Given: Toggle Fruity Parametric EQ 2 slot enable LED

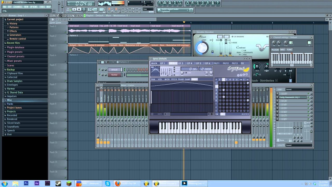Looking at the screenshot, I should [x=308, y=97].
